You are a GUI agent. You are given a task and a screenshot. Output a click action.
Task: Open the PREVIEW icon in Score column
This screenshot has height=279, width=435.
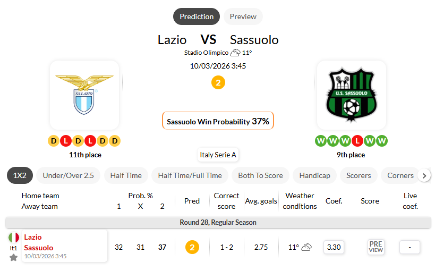376,247
